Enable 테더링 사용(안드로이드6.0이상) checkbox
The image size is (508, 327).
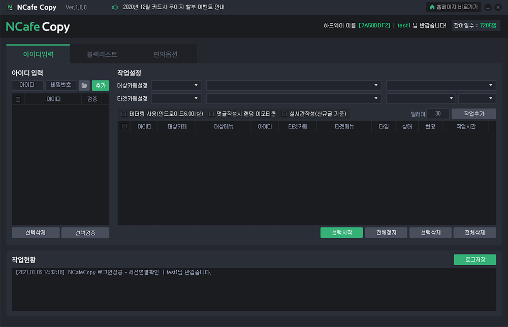coord(123,114)
